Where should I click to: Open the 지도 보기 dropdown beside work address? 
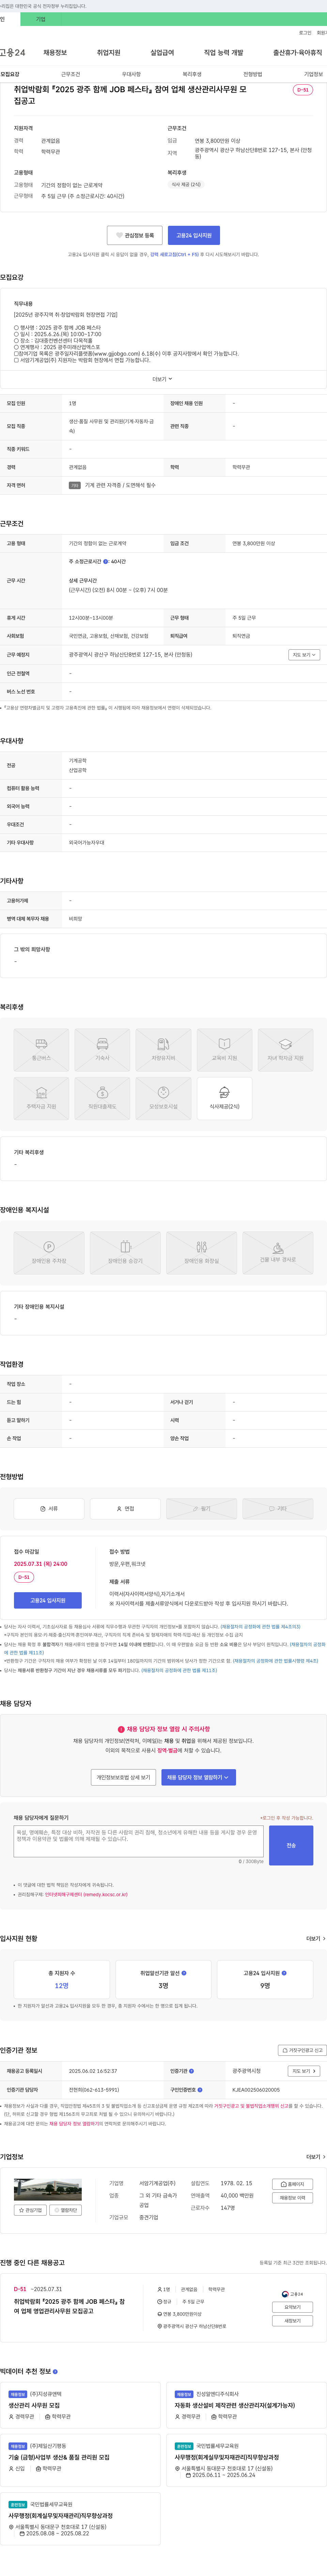click(304, 655)
